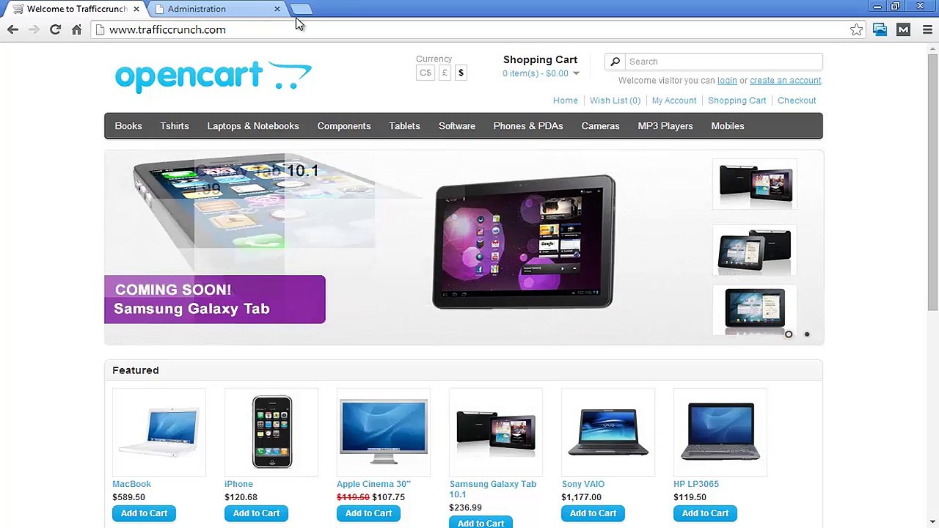Close the Welcome to Trafficcrunch tab
Viewport: 939px width, 528px height.
[x=136, y=9]
